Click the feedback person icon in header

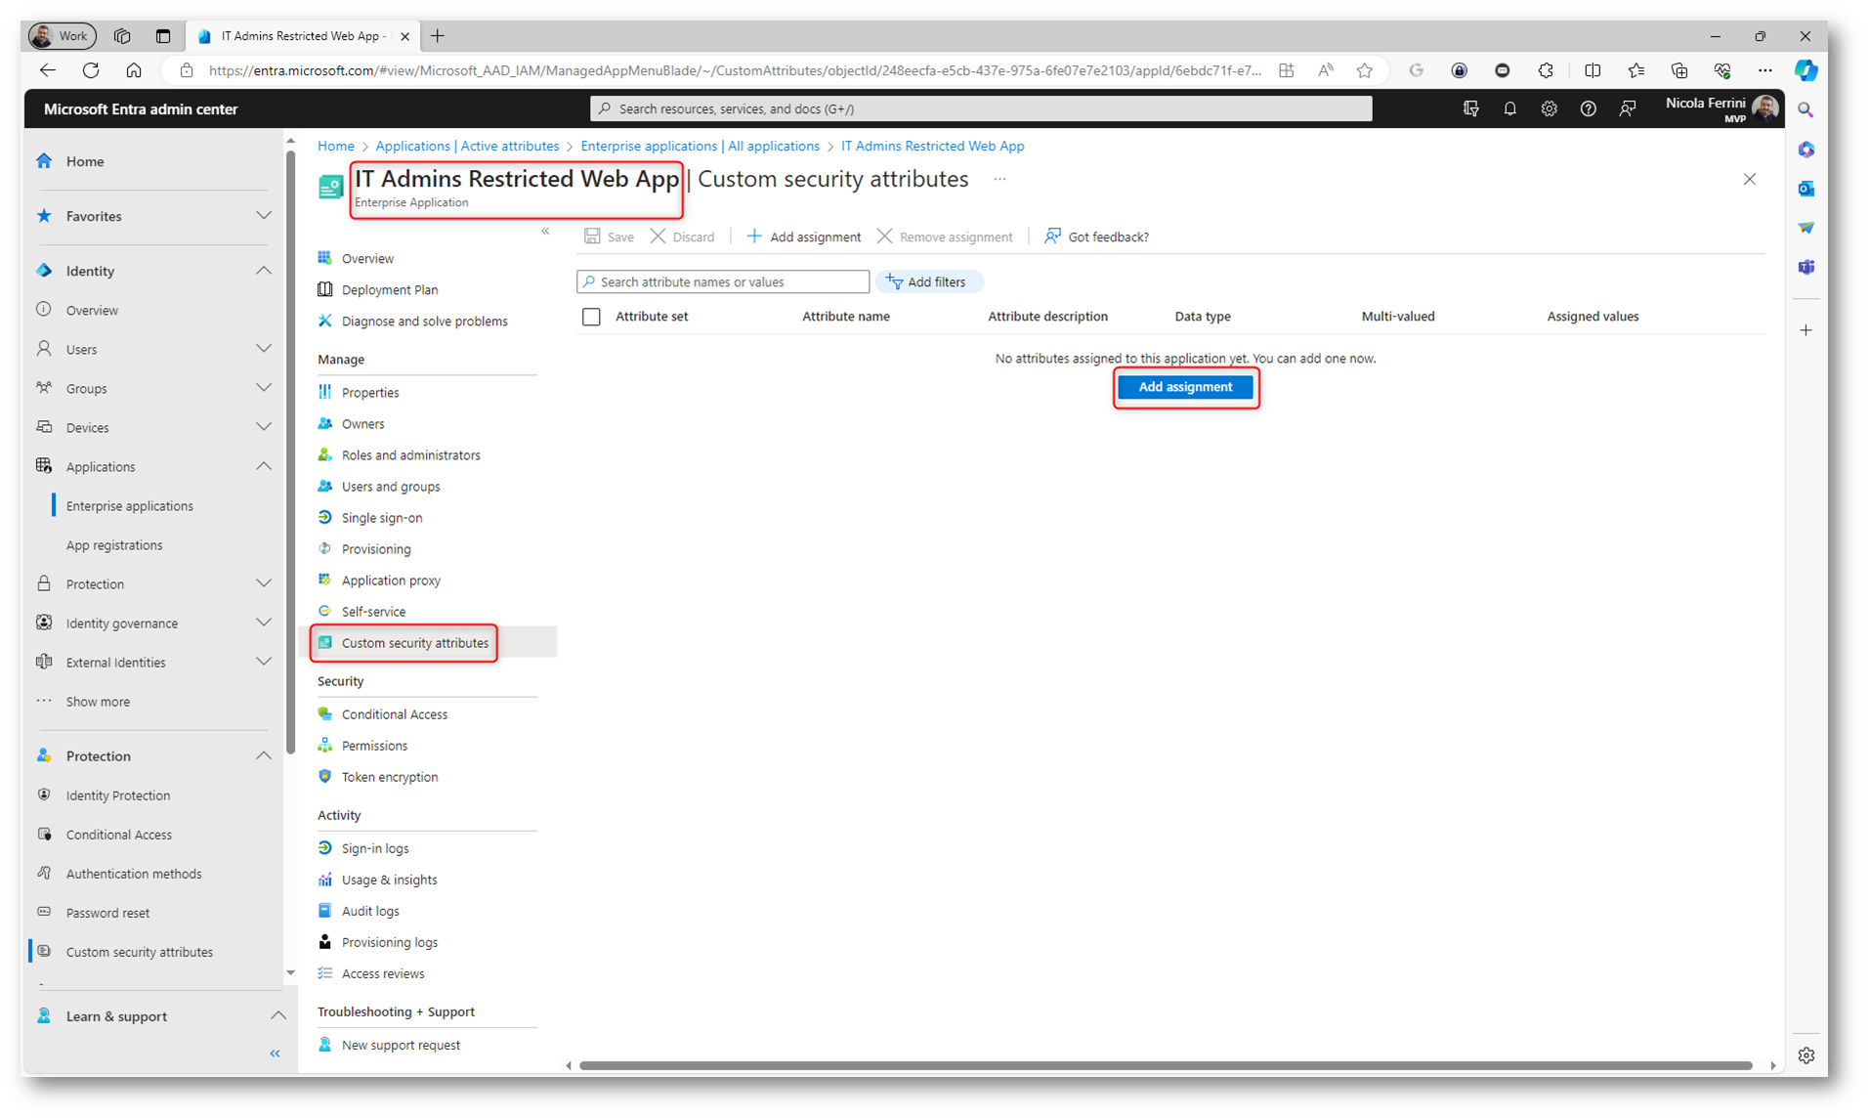[x=1627, y=108]
